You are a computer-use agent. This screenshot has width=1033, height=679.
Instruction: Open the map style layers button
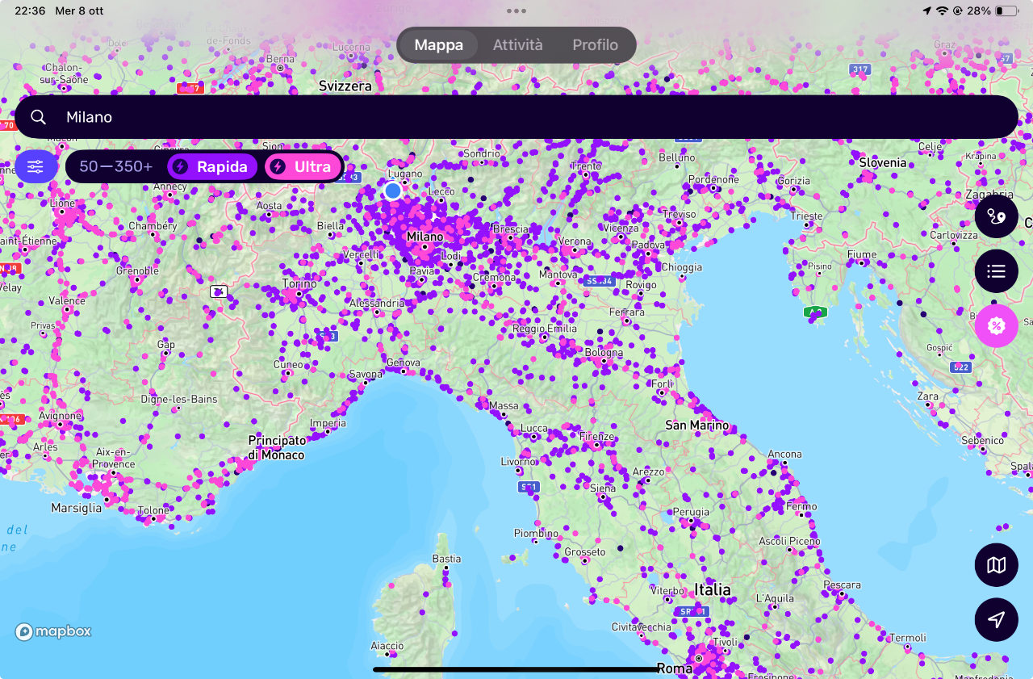(x=996, y=565)
